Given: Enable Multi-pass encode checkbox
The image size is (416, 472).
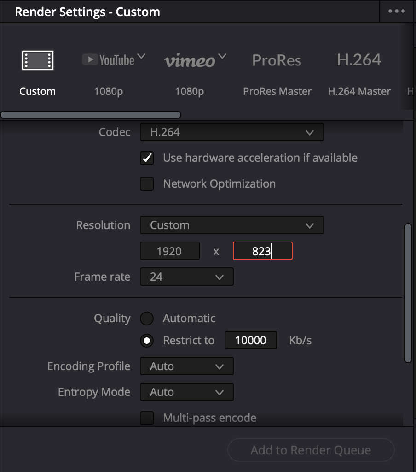Looking at the screenshot, I should 147,418.
